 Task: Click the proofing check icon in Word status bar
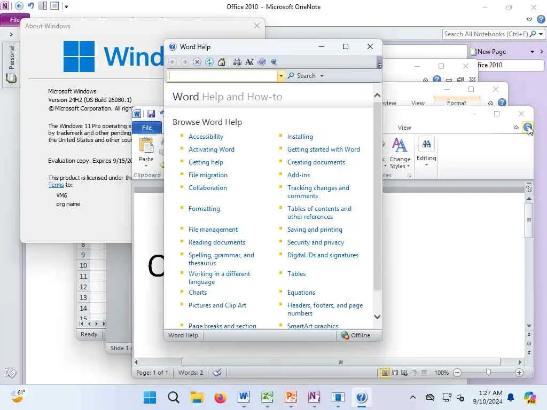(217, 373)
